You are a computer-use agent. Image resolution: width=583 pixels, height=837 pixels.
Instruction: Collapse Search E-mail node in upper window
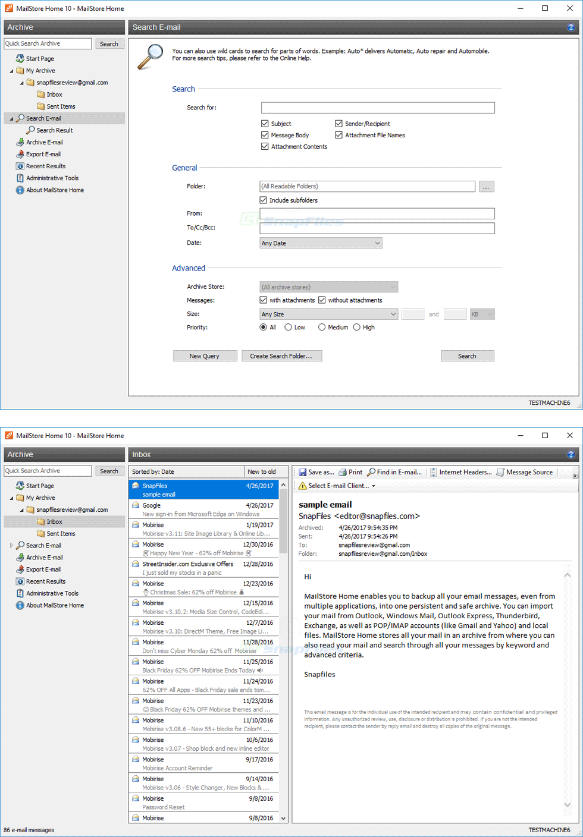click(11, 119)
